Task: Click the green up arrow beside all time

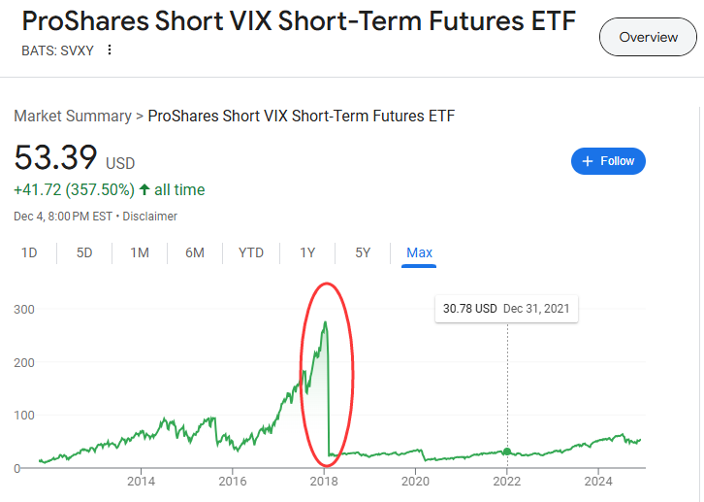Action: coord(144,189)
